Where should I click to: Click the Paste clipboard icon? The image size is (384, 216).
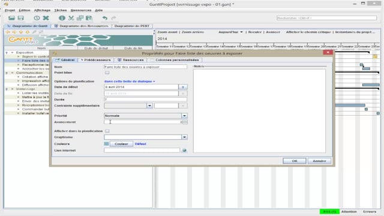click(89, 18)
